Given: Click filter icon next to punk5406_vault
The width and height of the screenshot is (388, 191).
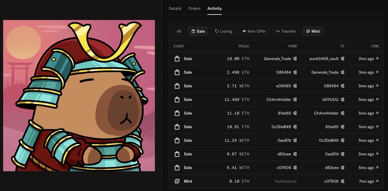Looking at the screenshot, I should [x=342, y=59].
